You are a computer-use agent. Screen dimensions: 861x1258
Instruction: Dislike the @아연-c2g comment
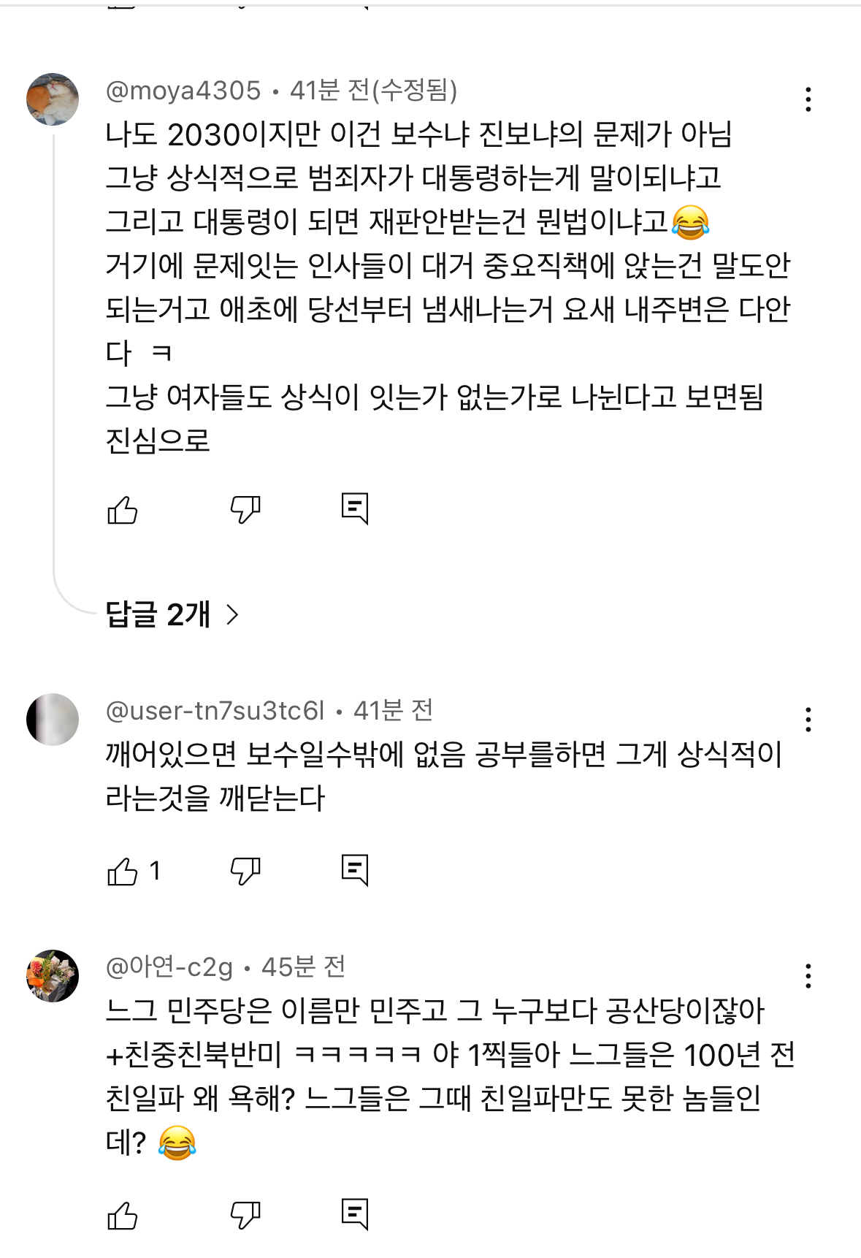click(x=245, y=1216)
